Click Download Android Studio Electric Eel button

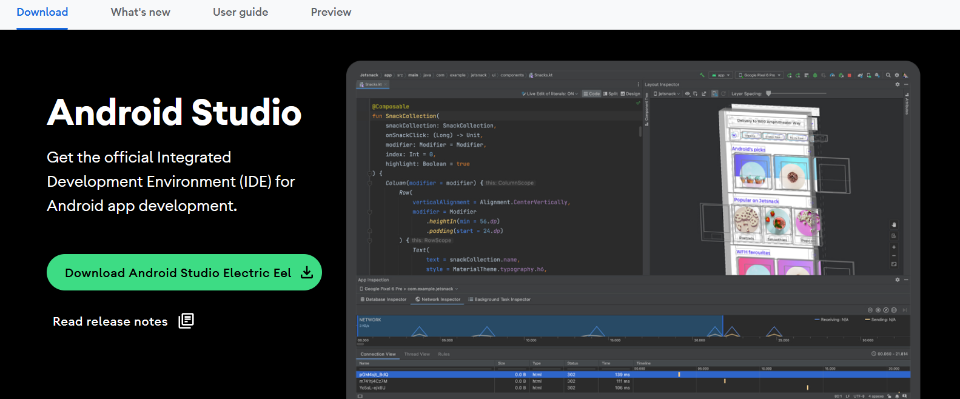click(184, 272)
